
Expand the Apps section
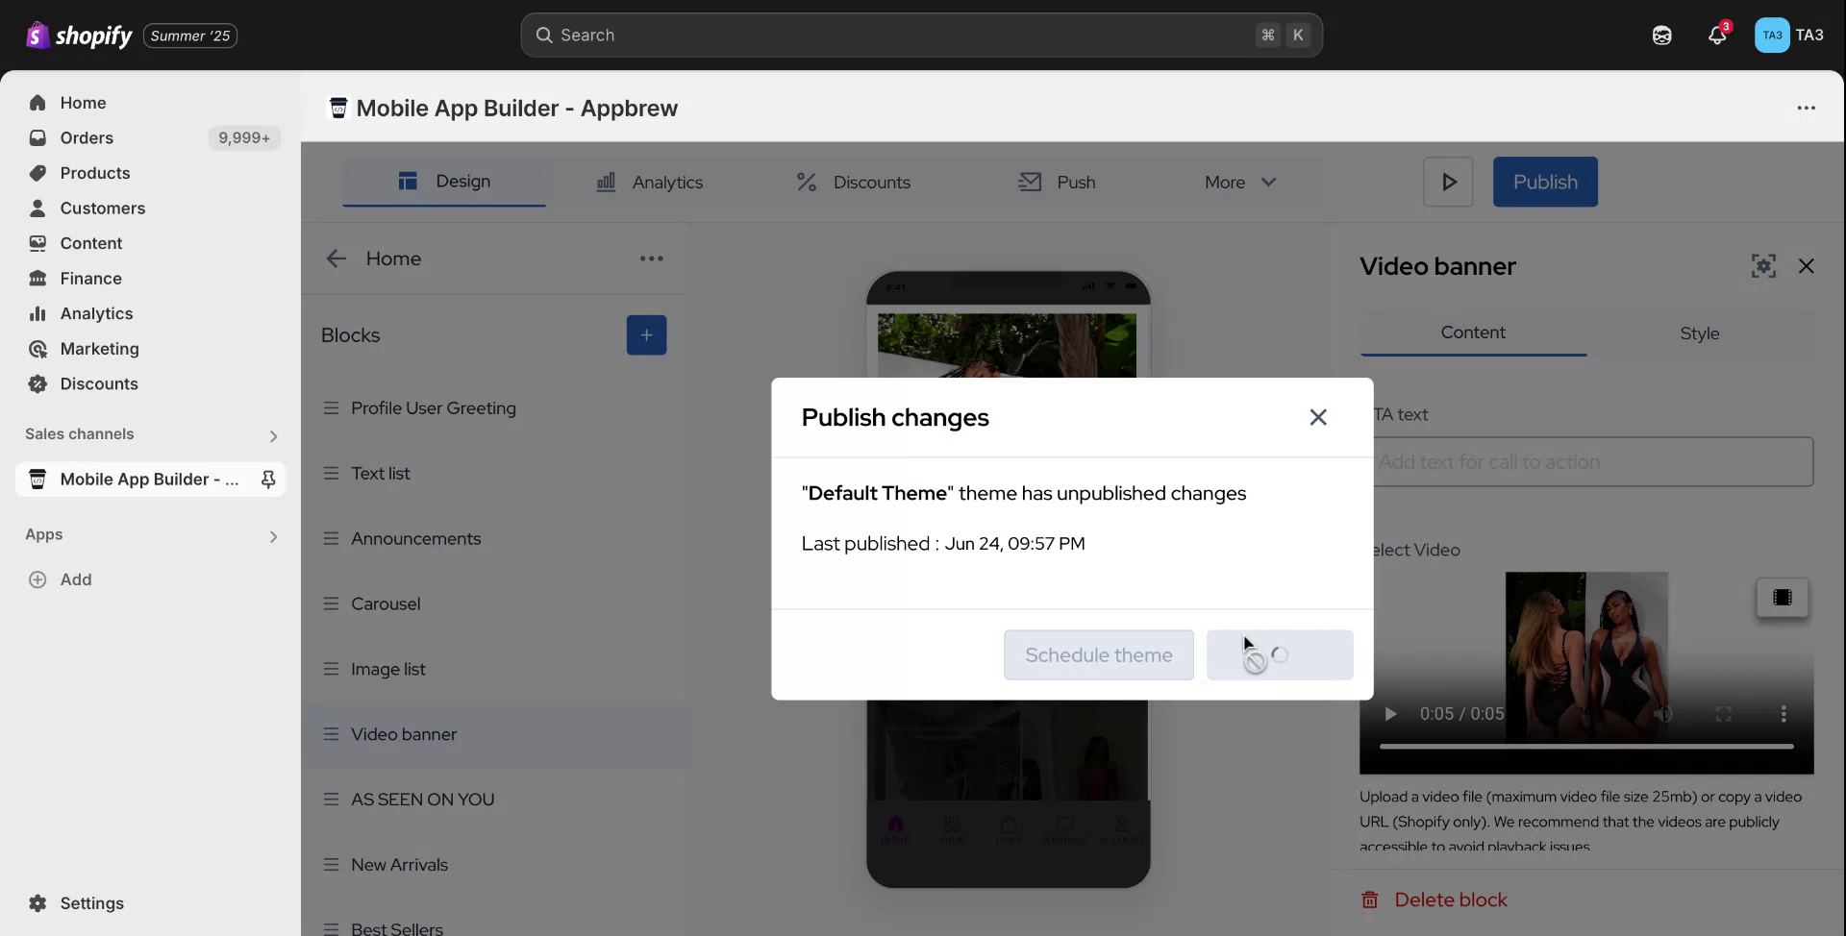point(273,536)
